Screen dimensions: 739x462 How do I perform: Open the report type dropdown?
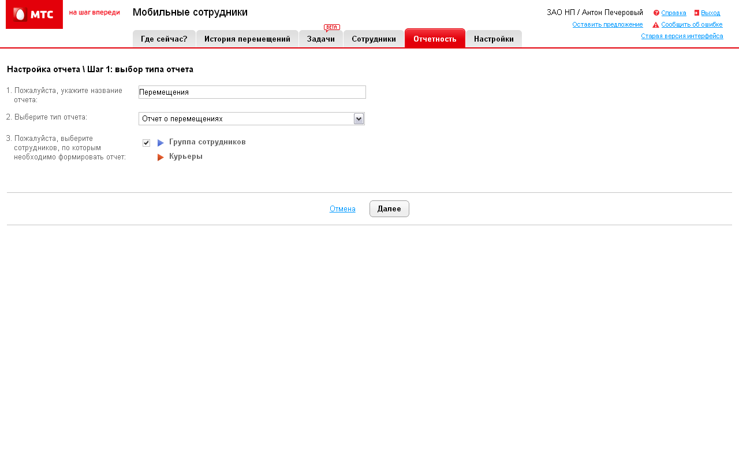359,118
